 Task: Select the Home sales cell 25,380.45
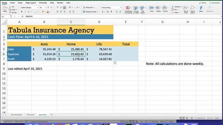click(x=71, y=49)
